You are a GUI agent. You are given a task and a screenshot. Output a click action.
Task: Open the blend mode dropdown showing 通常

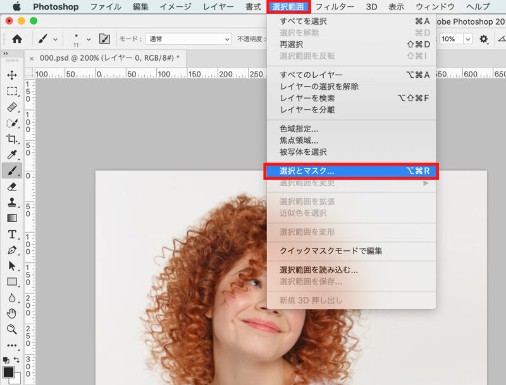[188, 39]
